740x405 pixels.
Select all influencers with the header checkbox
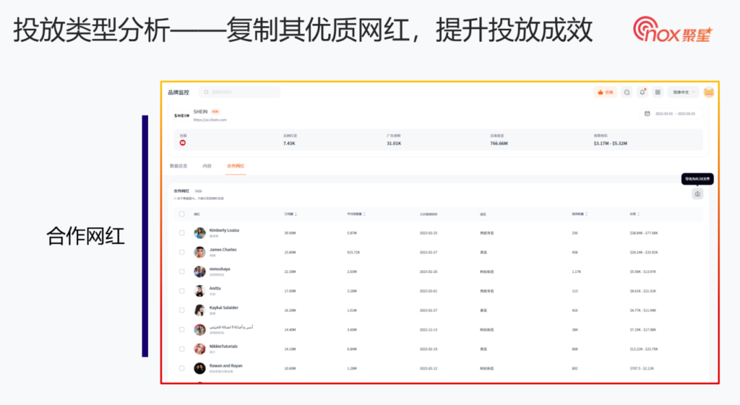point(182,213)
